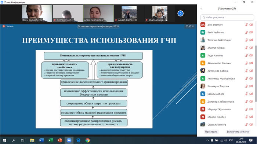Click microphone icon next to alex artemyev
This screenshot has width=257, height=144.
246,25
